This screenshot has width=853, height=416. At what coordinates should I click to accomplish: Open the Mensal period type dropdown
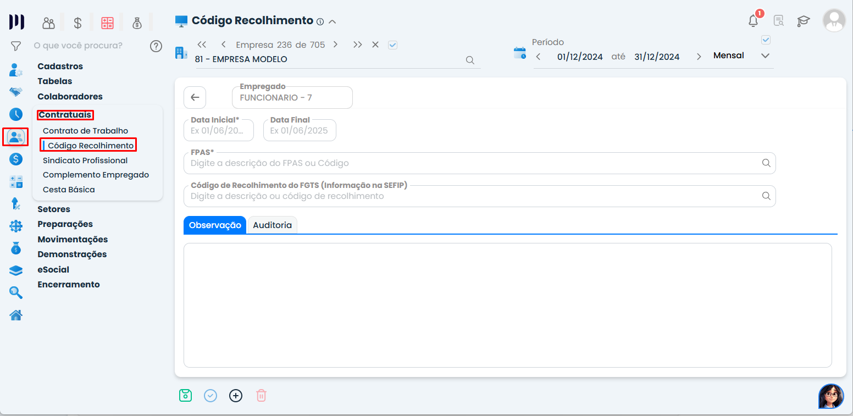pyautogui.click(x=741, y=56)
